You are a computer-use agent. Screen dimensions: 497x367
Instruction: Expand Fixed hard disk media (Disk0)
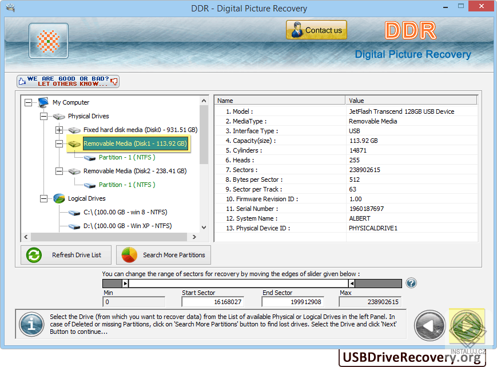(59, 130)
